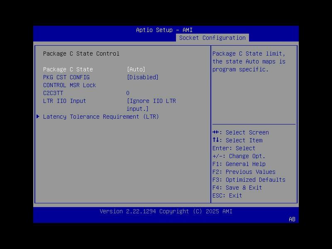The height and width of the screenshot is (249, 332).
Task: Click the Select Screen arrow key hint
Action: coord(241,132)
